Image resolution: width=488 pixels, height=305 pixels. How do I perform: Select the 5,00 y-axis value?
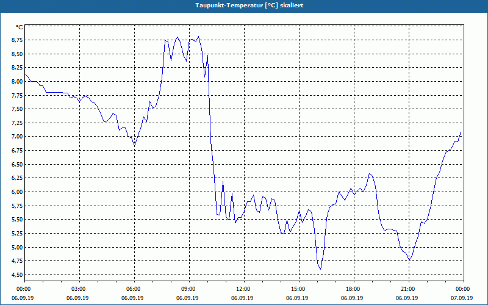(17, 247)
